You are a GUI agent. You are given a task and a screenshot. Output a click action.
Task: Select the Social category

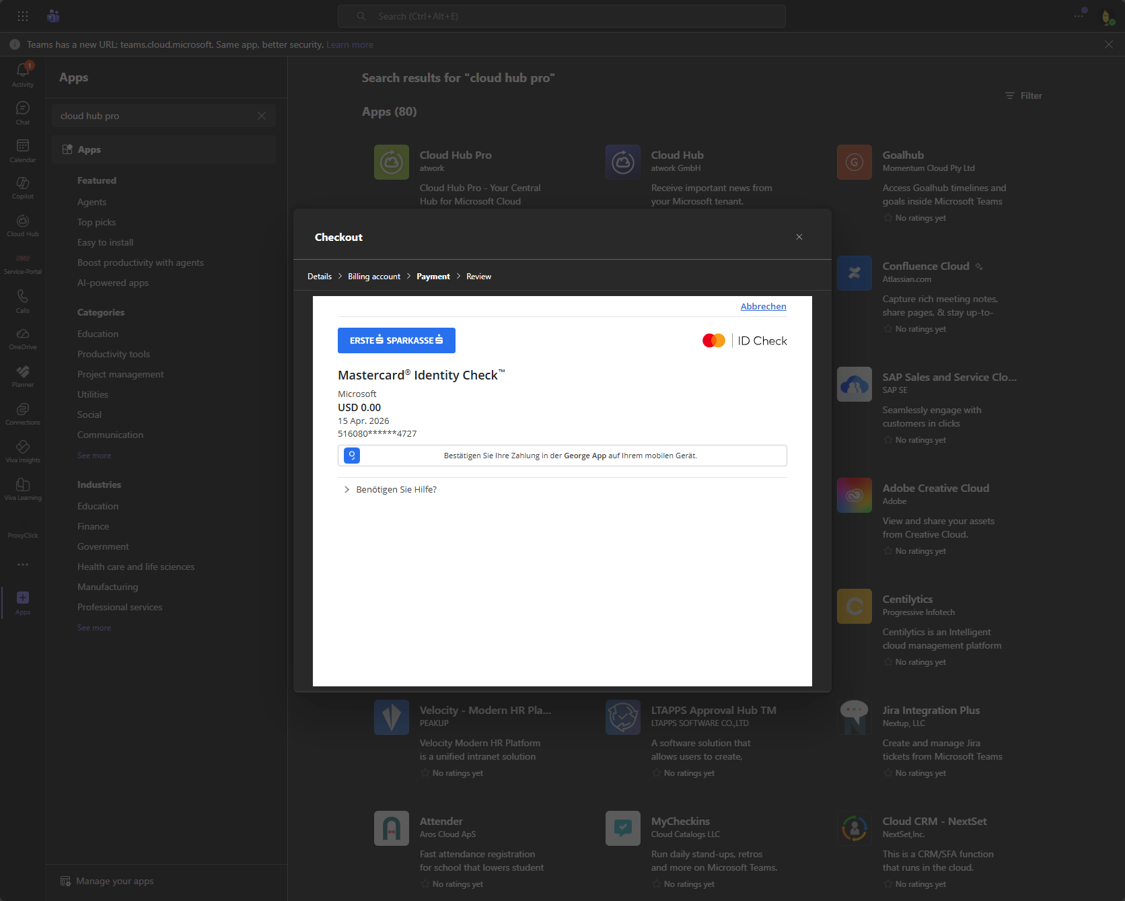click(x=89, y=415)
